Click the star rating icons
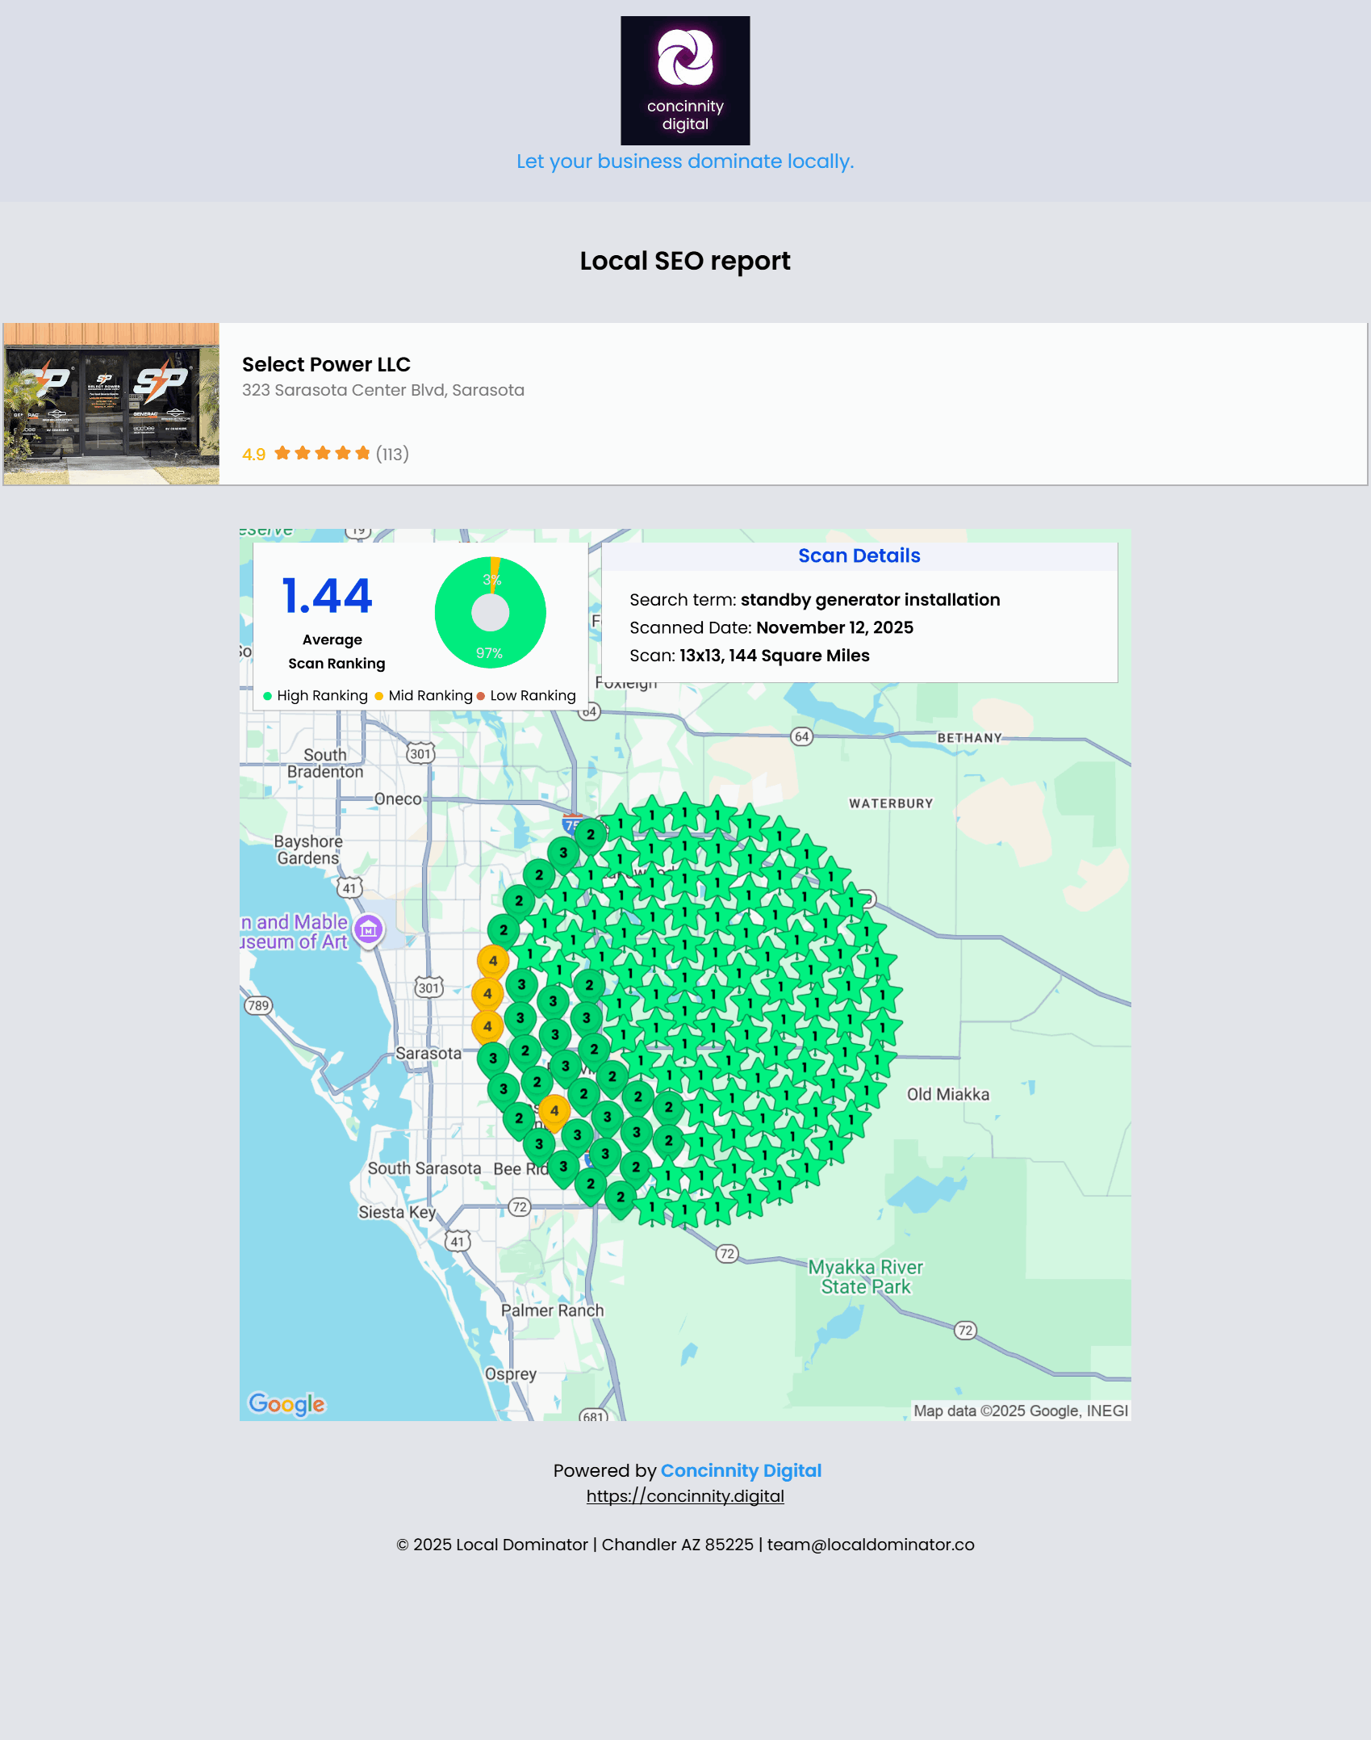 tap(323, 453)
